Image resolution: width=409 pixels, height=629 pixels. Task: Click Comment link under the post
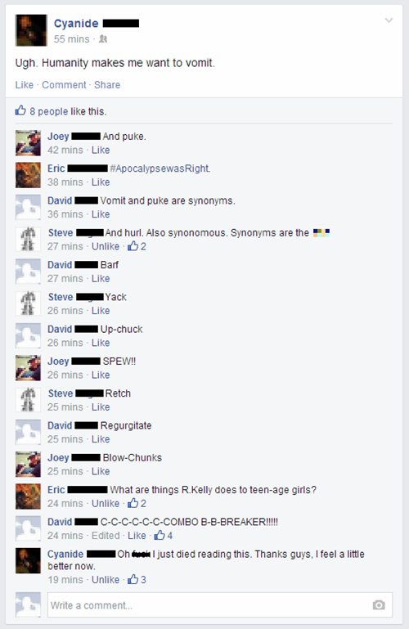[64, 85]
